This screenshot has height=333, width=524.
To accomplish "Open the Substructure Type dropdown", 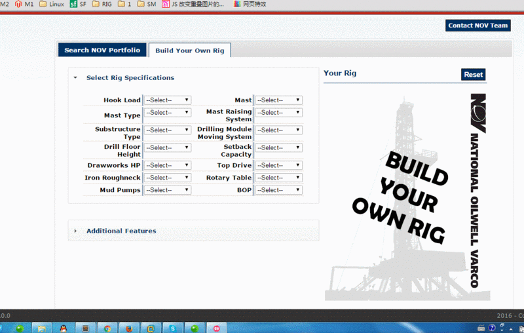I will click(168, 130).
